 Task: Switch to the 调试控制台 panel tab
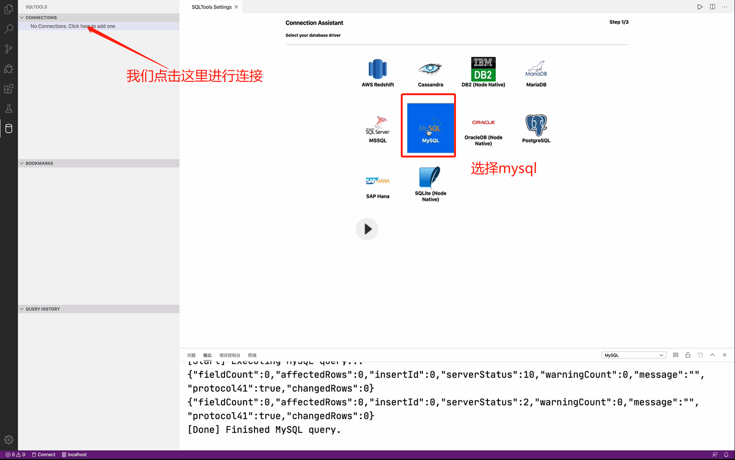(x=230, y=355)
